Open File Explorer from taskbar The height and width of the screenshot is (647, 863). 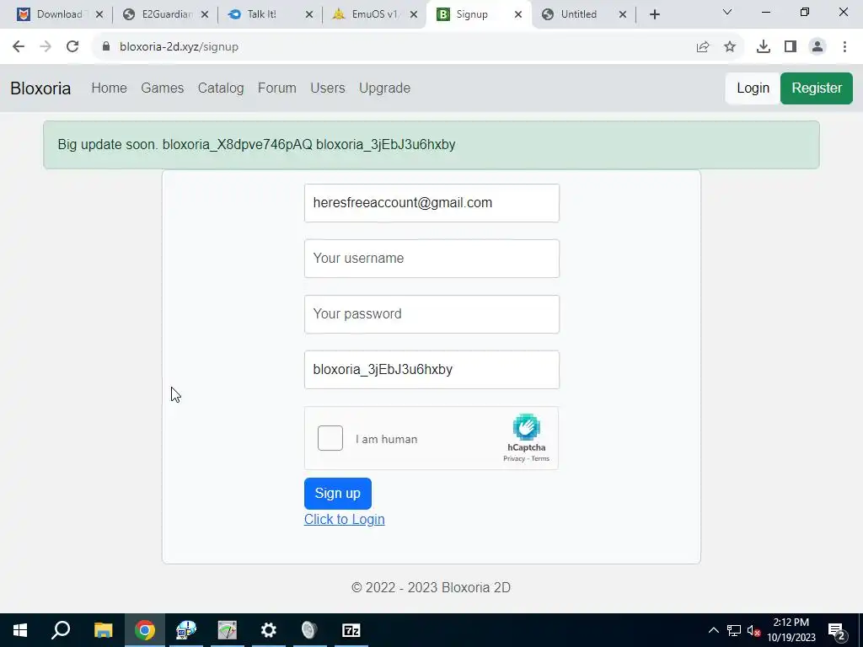pyautogui.click(x=104, y=630)
